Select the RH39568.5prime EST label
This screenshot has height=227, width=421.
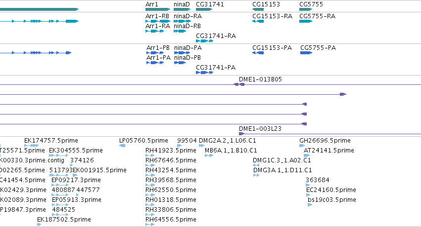171,180
